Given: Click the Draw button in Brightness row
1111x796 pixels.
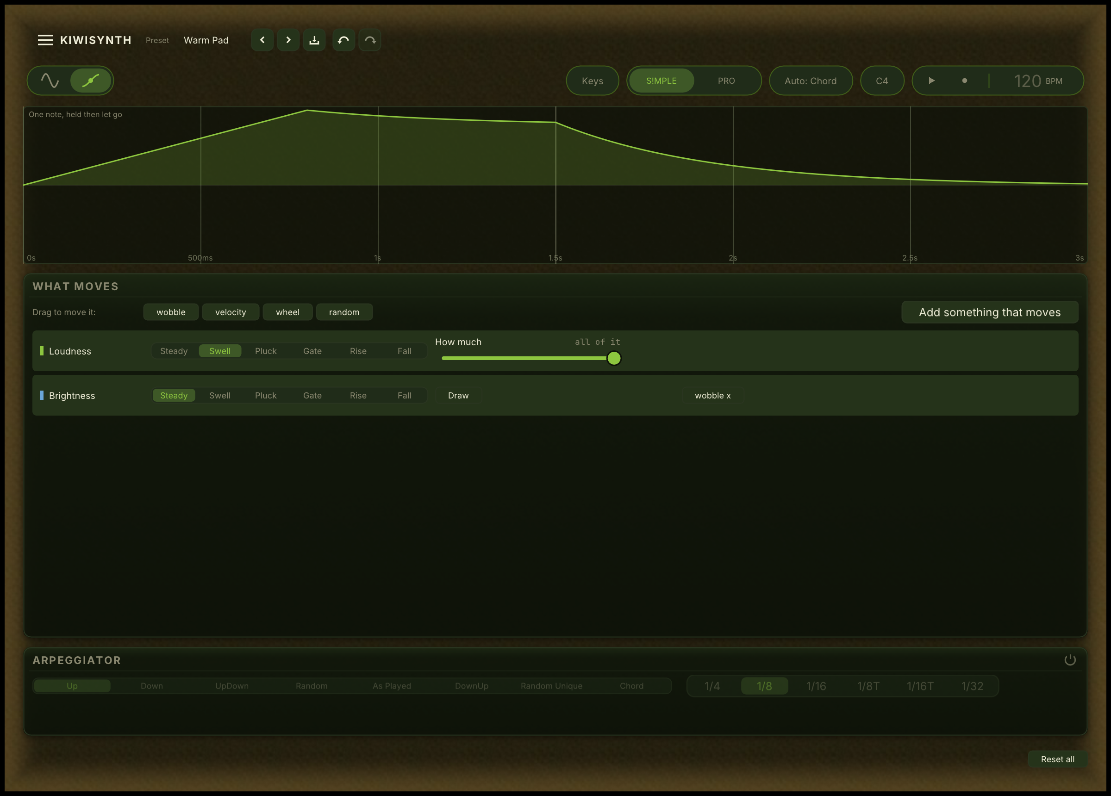Looking at the screenshot, I should coord(458,395).
